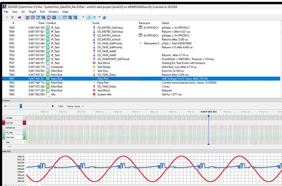Click the minus button to zoom out timeline
The width and height of the screenshot is (282, 186).
[5, 106]
